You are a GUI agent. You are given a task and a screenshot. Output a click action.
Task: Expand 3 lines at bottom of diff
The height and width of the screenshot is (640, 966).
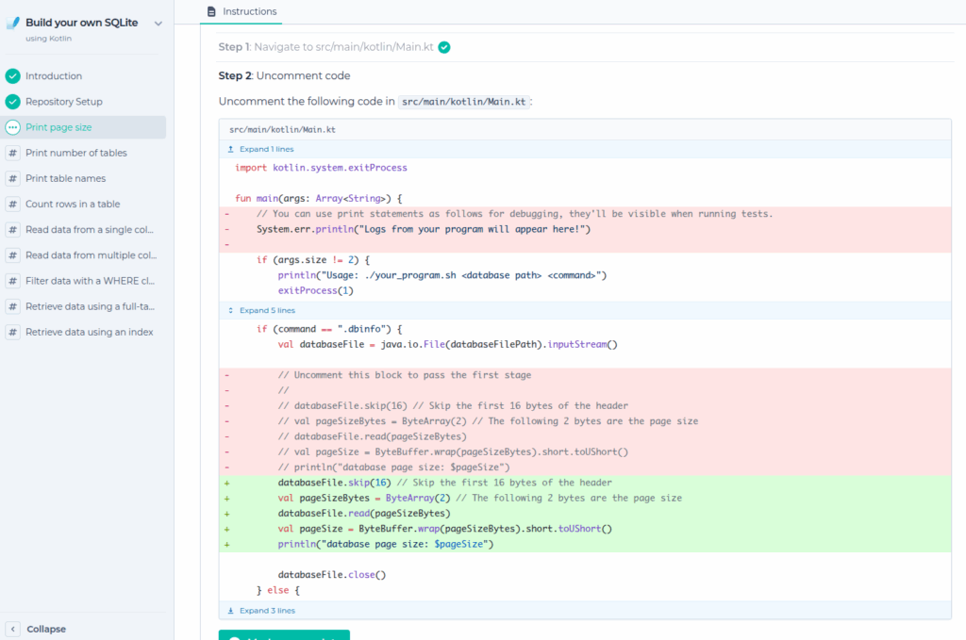point(267,611)
